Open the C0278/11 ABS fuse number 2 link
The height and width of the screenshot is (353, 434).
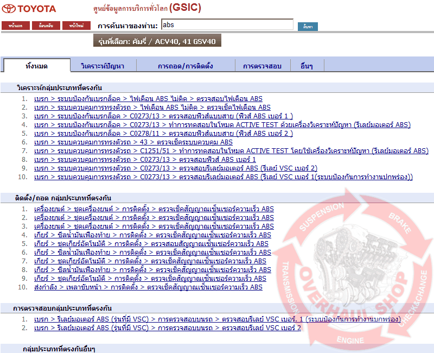coord(163,133)
